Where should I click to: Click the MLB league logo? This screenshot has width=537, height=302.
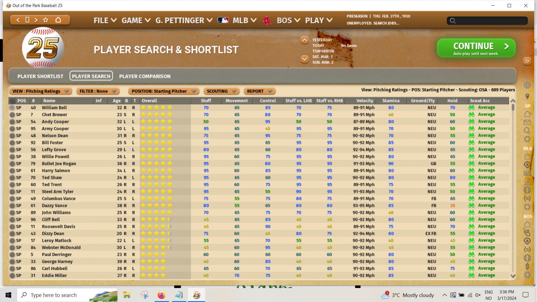tap(223, 20)
